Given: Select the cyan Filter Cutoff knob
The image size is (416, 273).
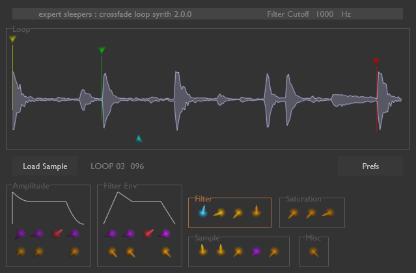Looking at the screenshot, I should pos(203,212).
